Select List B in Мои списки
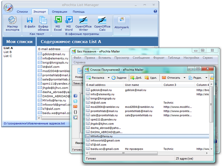This screenshot has width=222, height=166. pos(8,52)
